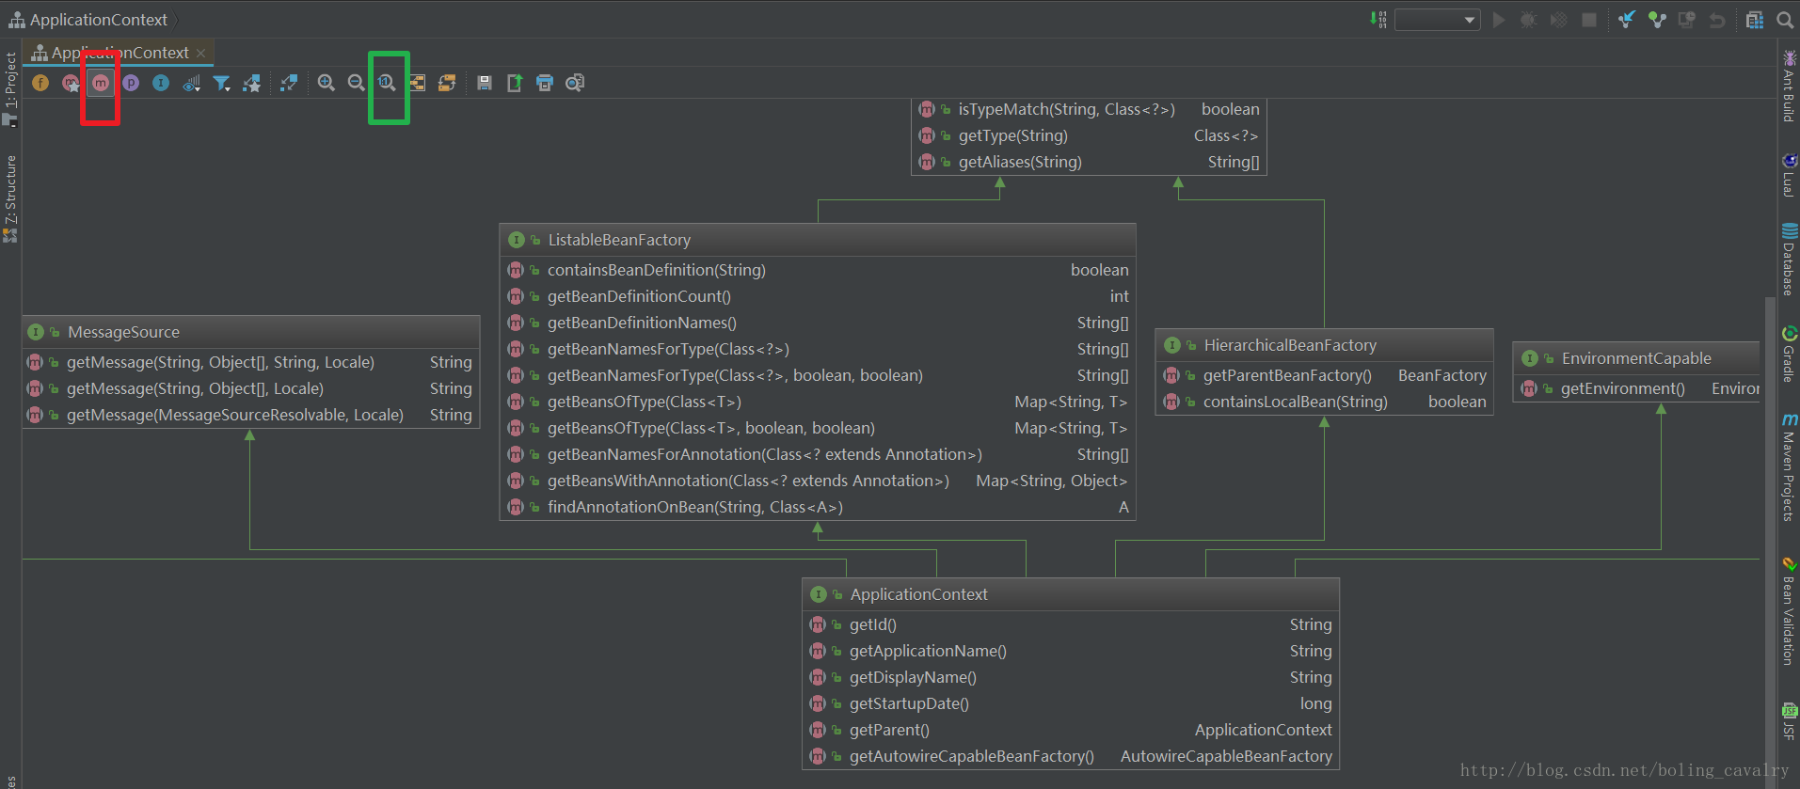Open Print Preview for the diagram
This screenshot has height=789, width=1800.
click(x=575, y=83)
